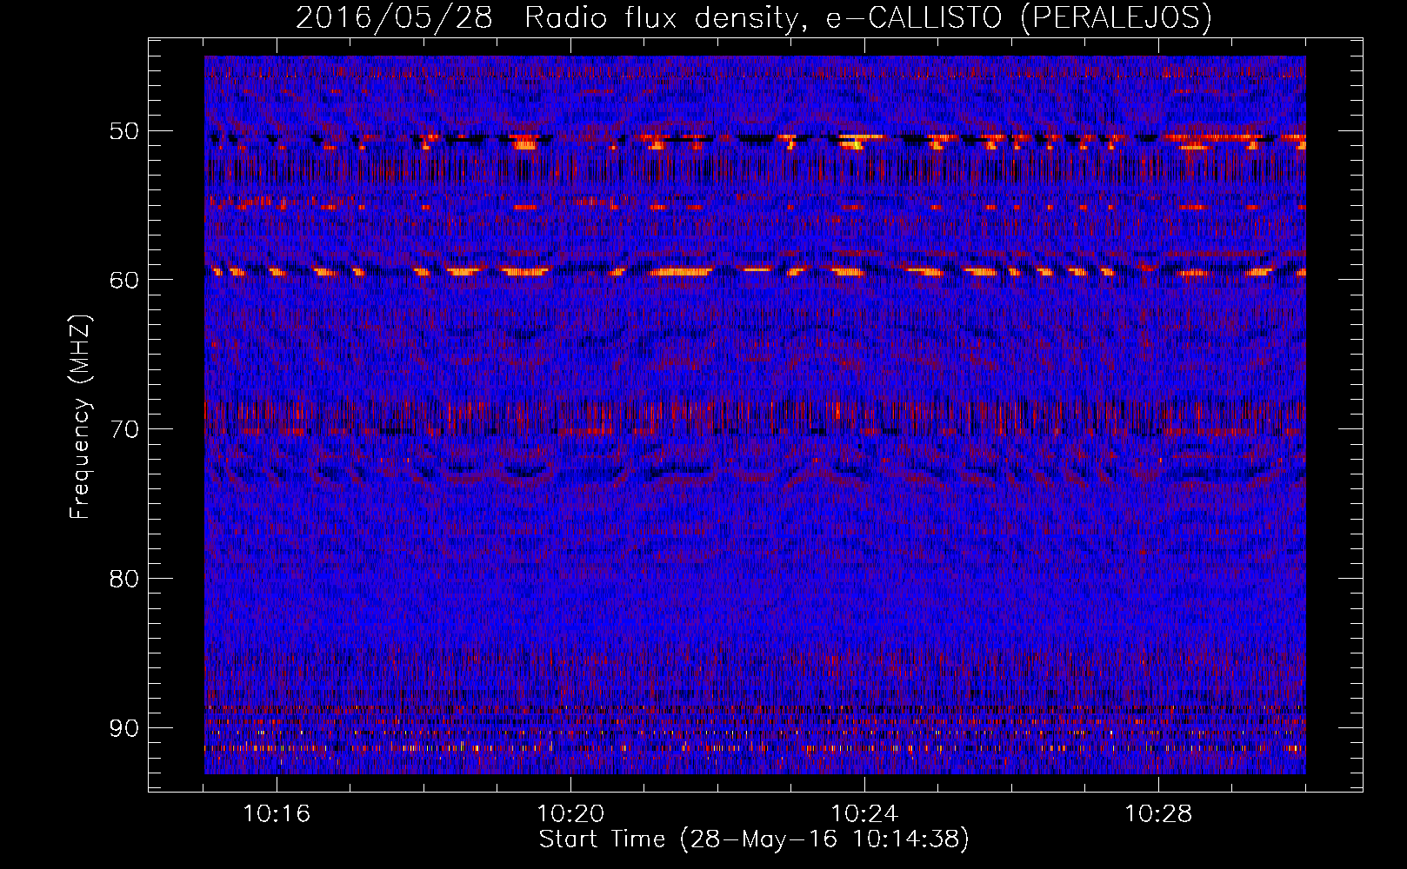Click the Start Time axis caption
The height and width of the screenshot is (869, 1407).
tap(753, 839)
